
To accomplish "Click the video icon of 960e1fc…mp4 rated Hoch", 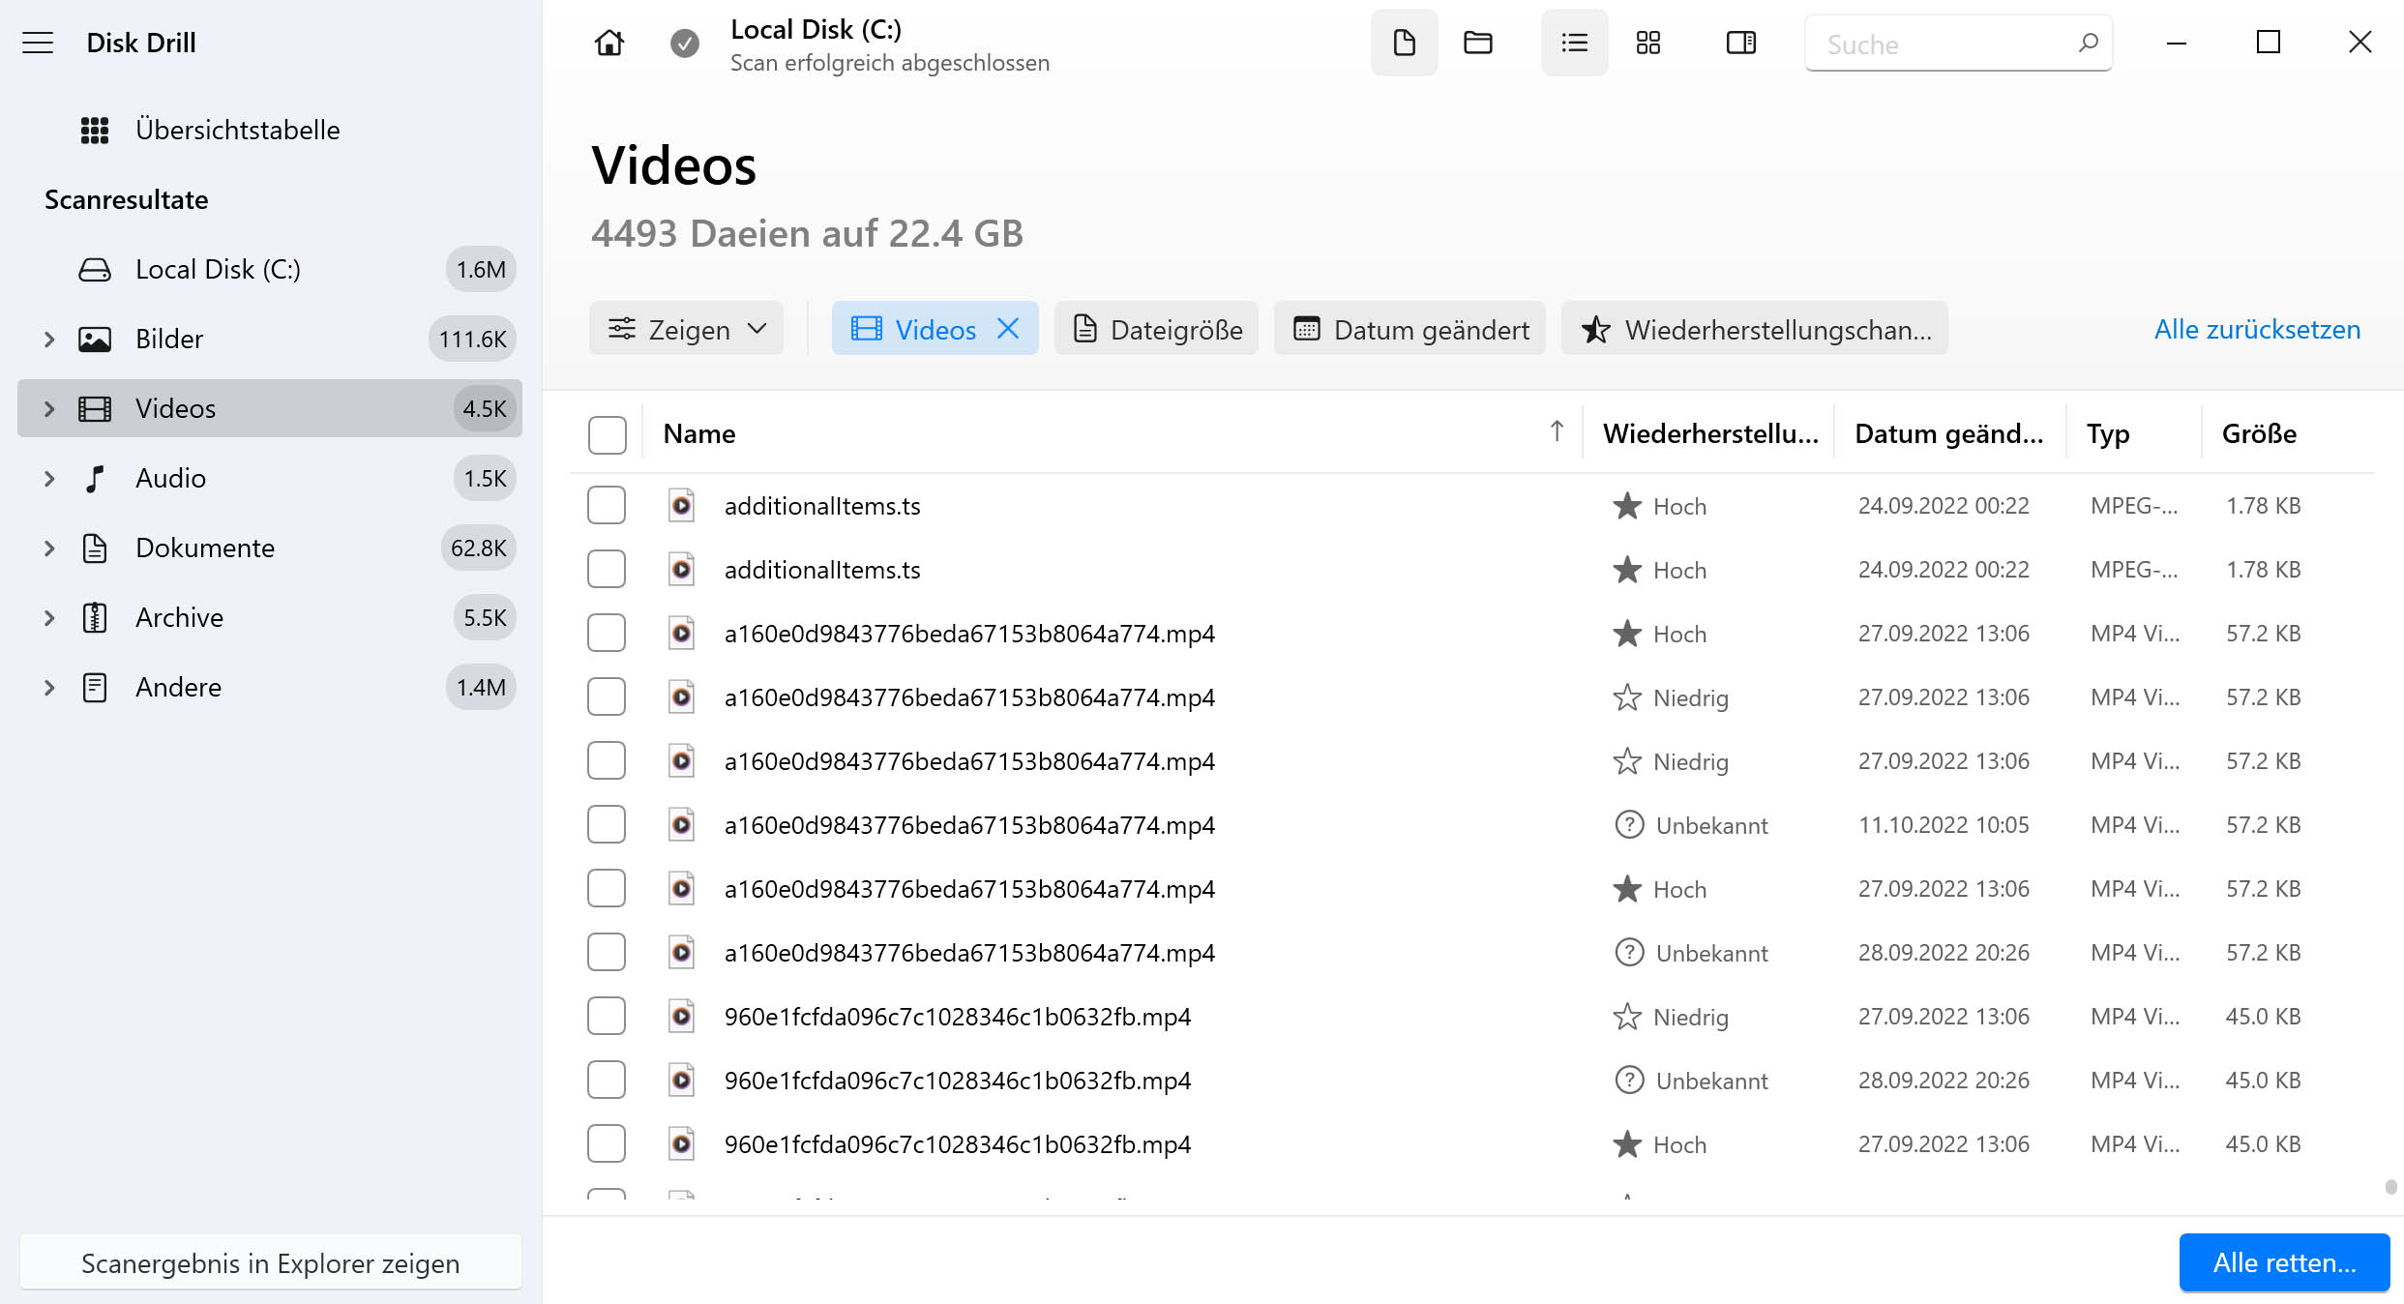I will tap(681, 1144).
